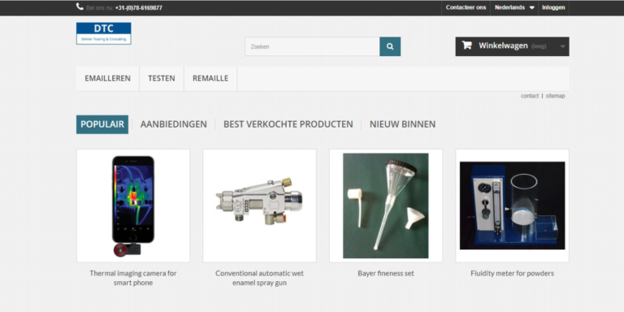The width and height of the screenshot is (624, 312).
Task: Click the Inloggen link
Action: [x=553, y=7]
